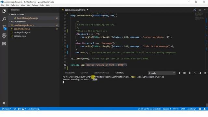Kill terminal with trash icon
Screen dimensions: 208x117
189,73
